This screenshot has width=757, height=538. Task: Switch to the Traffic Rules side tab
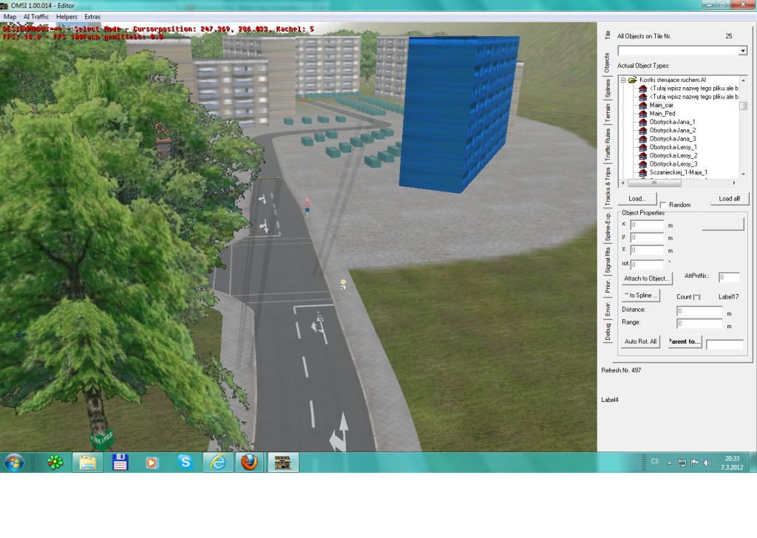click(608, 146)
